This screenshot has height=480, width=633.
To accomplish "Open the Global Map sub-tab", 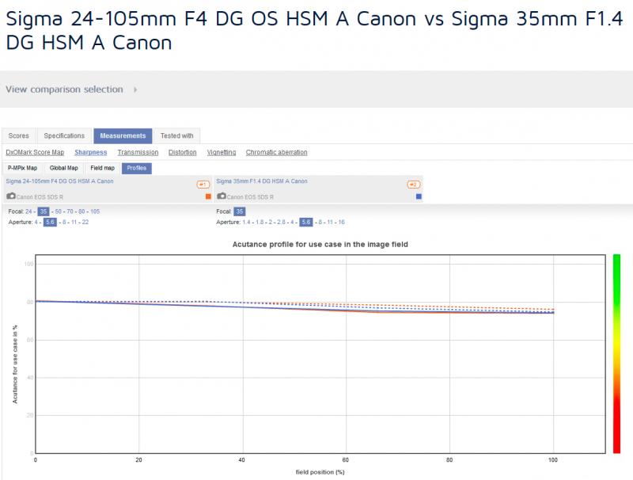I will pos(64,168).
